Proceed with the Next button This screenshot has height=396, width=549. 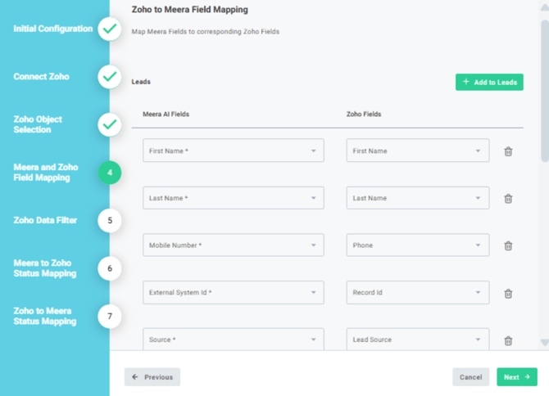[517, 377]
